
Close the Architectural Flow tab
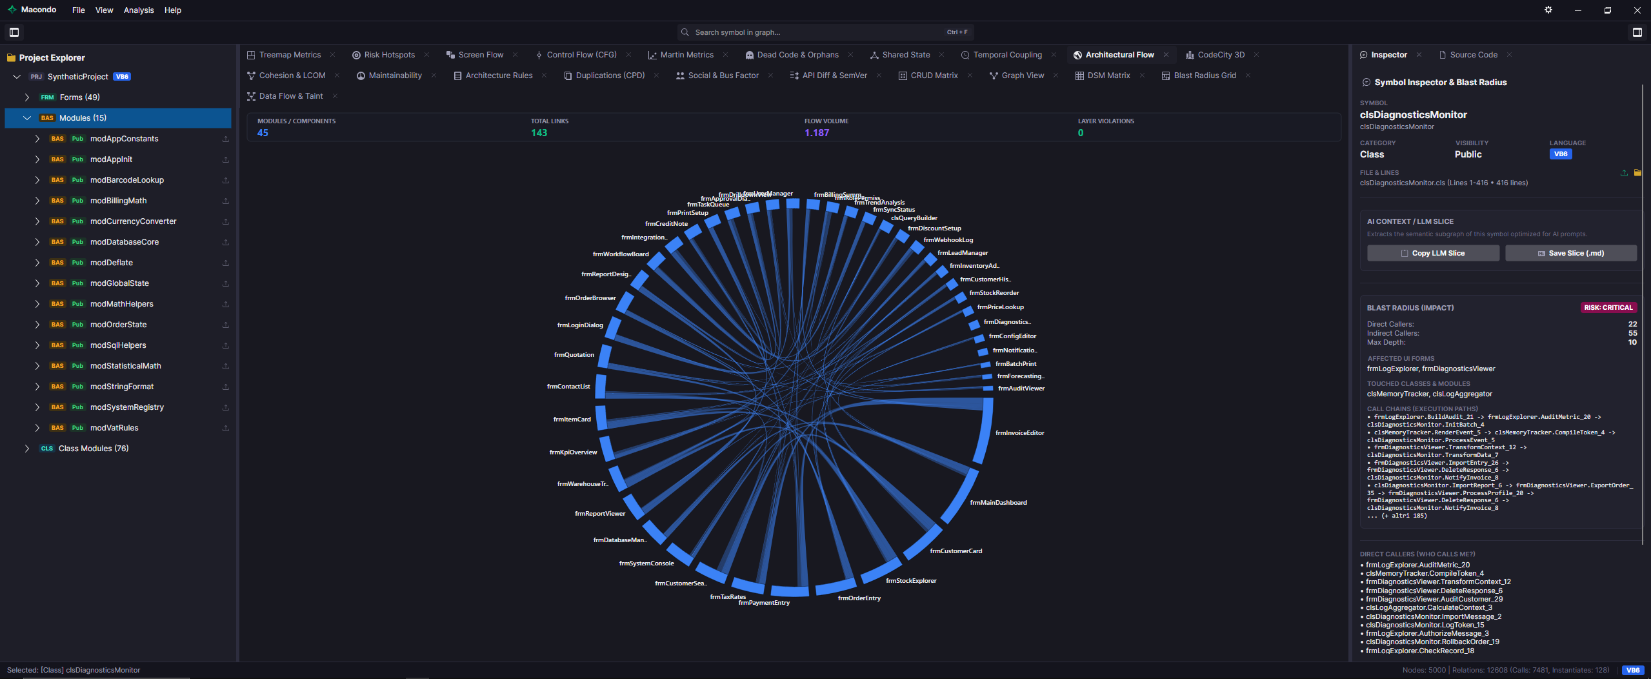click(1166, 55)
